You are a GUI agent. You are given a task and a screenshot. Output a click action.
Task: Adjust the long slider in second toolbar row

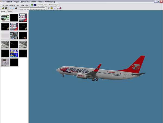point(32,8)
